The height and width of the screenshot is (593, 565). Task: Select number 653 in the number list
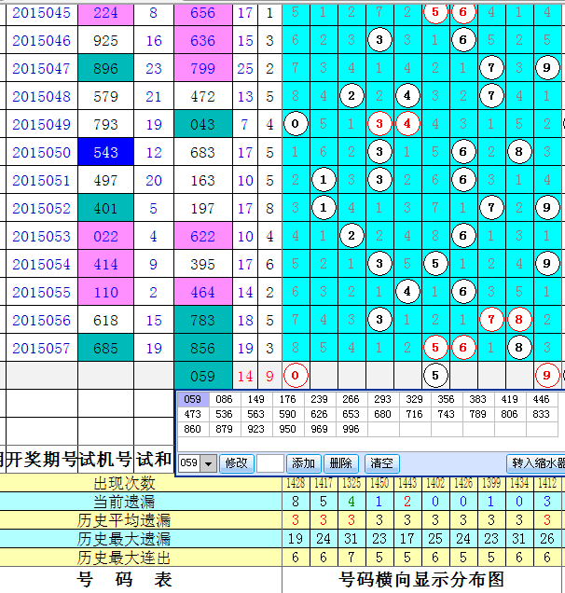click(x=351, y=415)
